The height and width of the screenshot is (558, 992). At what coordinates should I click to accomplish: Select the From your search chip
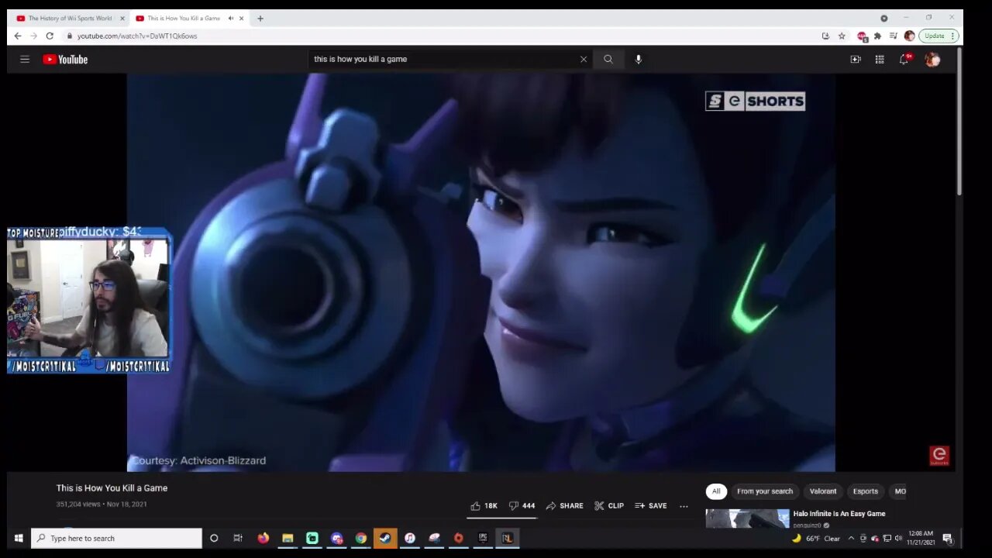(765, 491)
